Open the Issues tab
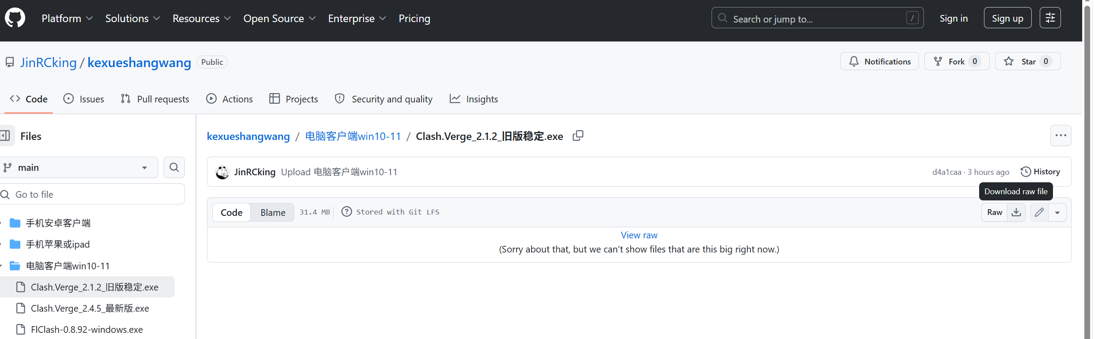This screenshot has height=339, width=1095. (x=84, y=99)
